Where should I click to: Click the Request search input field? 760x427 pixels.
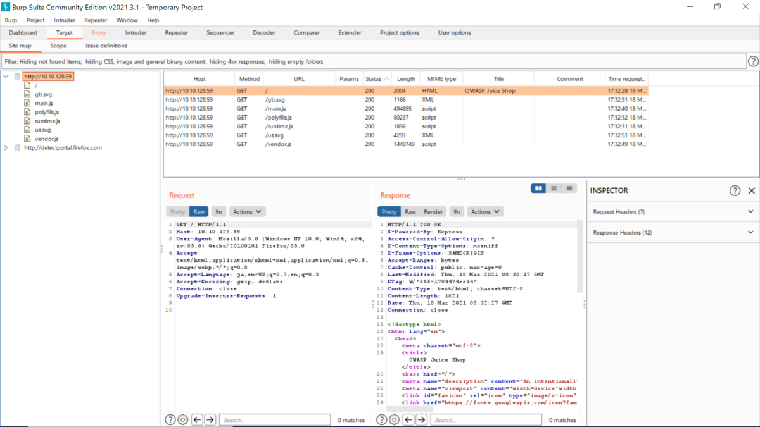point(274,419)
